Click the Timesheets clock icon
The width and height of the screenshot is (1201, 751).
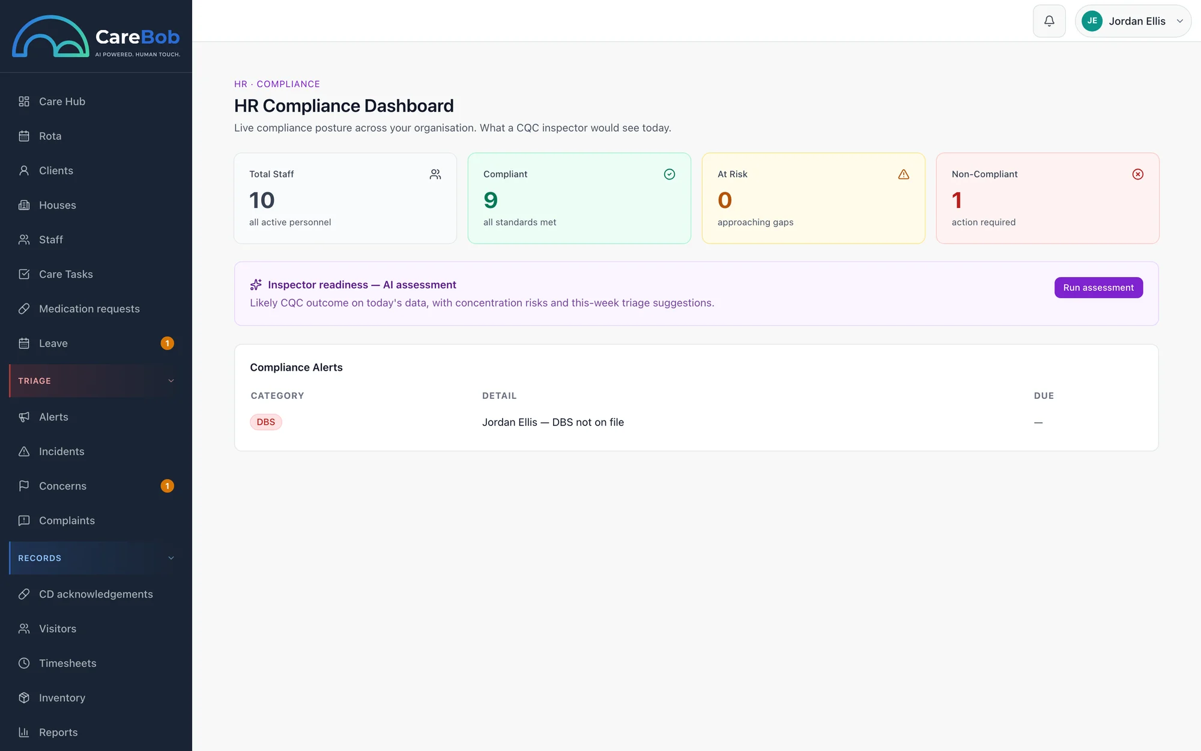click(24, 663)
